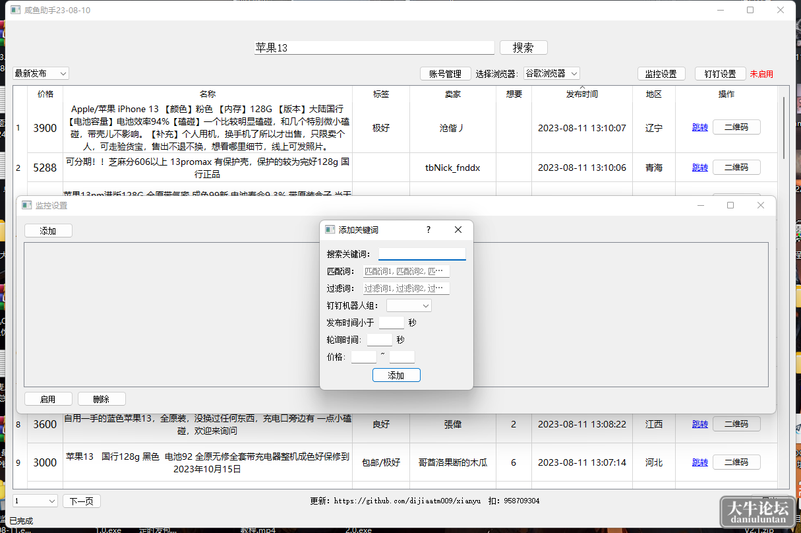Image resolution: width=801 pixels, height=533 pixels.
Task: Focus the 过滤词 input field
Action: [x=406, y=288]
